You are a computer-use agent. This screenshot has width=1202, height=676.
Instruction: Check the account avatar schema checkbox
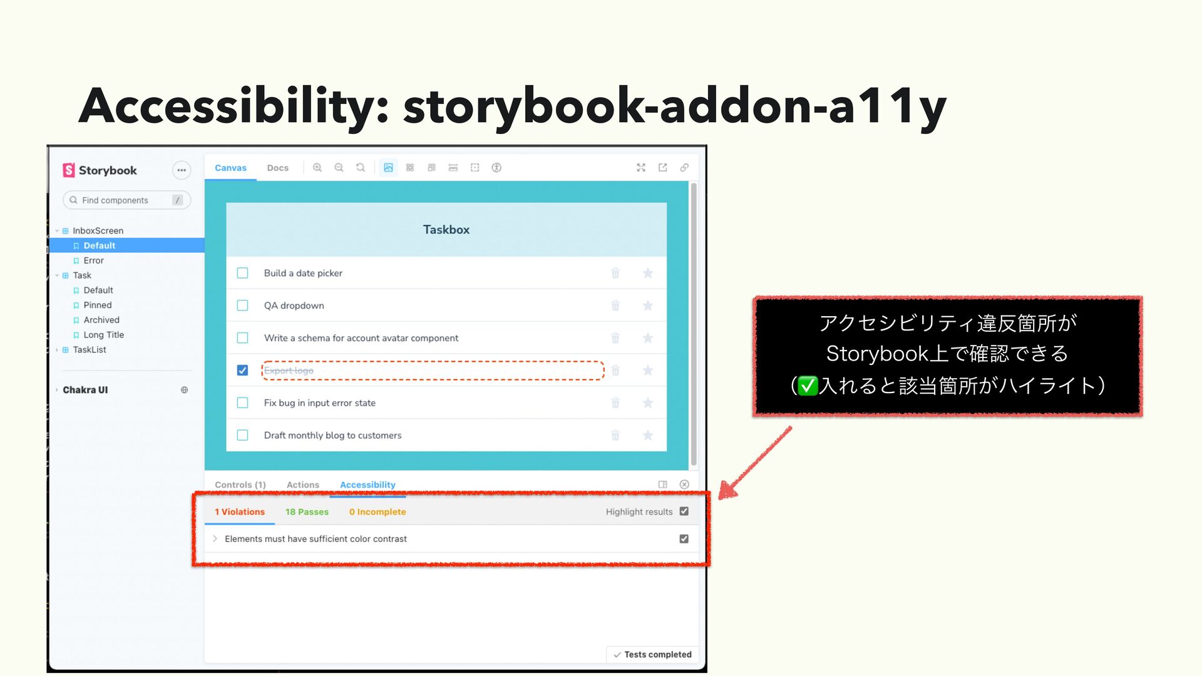[x=242, y=338]
